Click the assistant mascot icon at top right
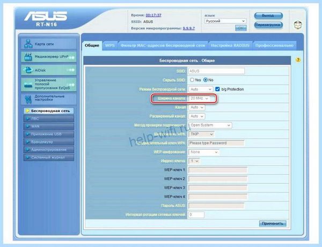This screenshot has width=322, height=247. 297,25
